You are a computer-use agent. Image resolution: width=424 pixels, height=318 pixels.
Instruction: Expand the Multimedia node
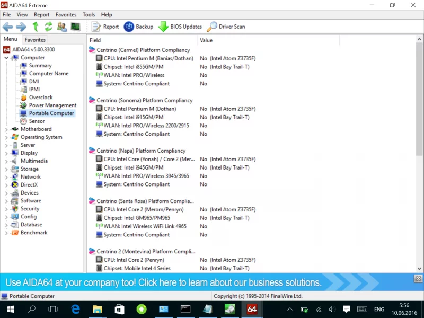[6, 162]
